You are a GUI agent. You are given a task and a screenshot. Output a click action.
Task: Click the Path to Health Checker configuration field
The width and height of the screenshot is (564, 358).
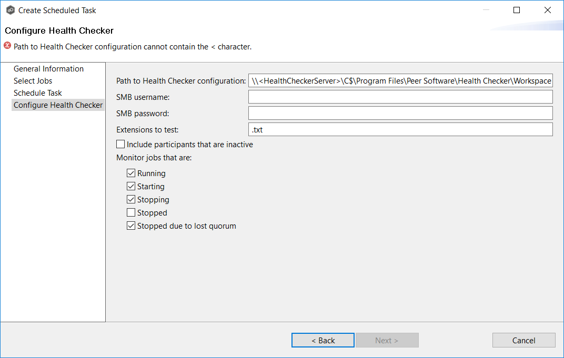[x=400, y=80]
